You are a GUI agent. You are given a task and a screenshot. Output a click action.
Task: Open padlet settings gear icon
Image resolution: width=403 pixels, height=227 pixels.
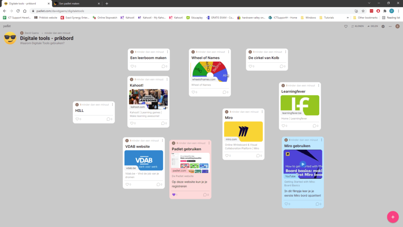383,26
